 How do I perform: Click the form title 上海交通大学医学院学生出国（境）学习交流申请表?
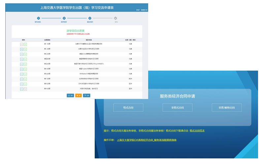tap(77, 8)
